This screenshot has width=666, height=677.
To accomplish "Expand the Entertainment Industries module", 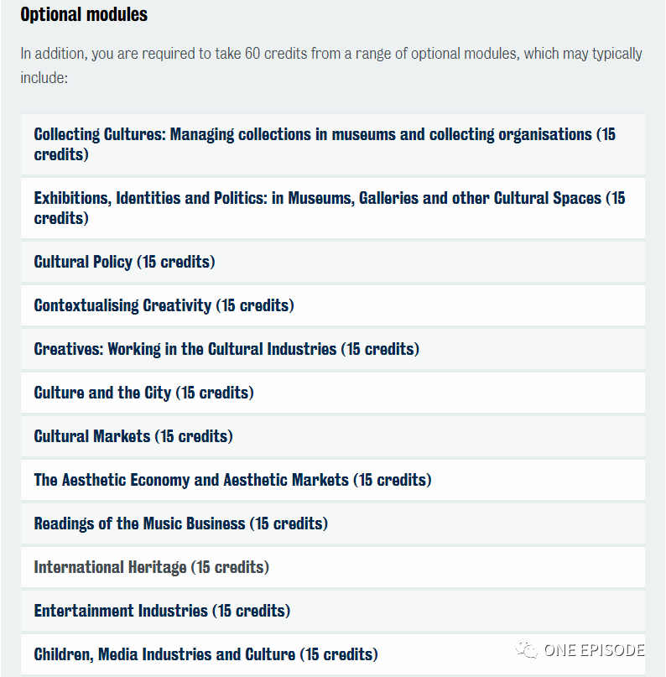I will (332, 611).
